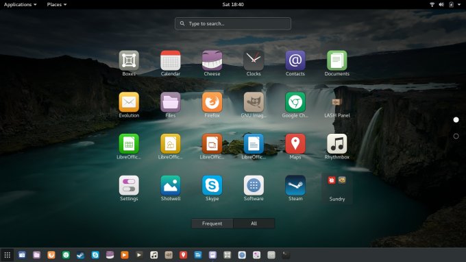Launch Software from the app grid

(x=254, y=186)
